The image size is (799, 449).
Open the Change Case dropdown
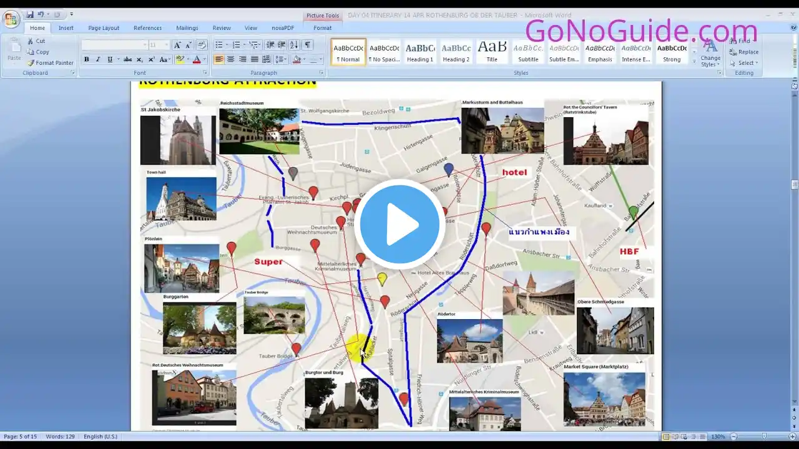(165, 59)
